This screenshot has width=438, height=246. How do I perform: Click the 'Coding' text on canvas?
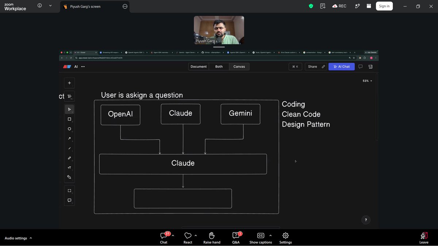pos(293,104)
